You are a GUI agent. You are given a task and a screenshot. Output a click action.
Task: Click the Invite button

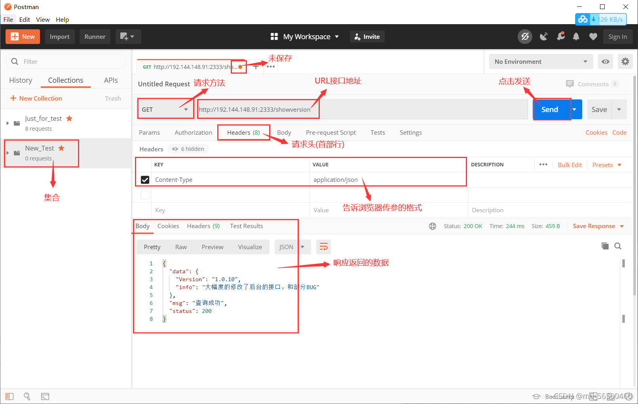[367, 36]
